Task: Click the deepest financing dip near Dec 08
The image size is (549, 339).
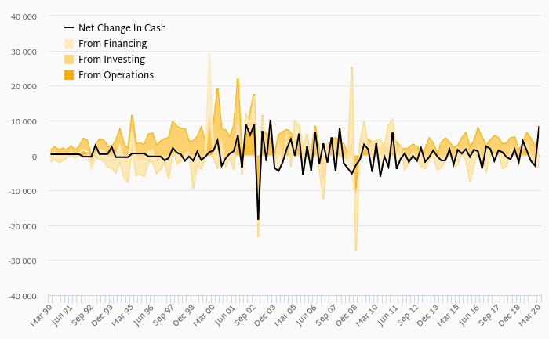Action: coord(355,250)
